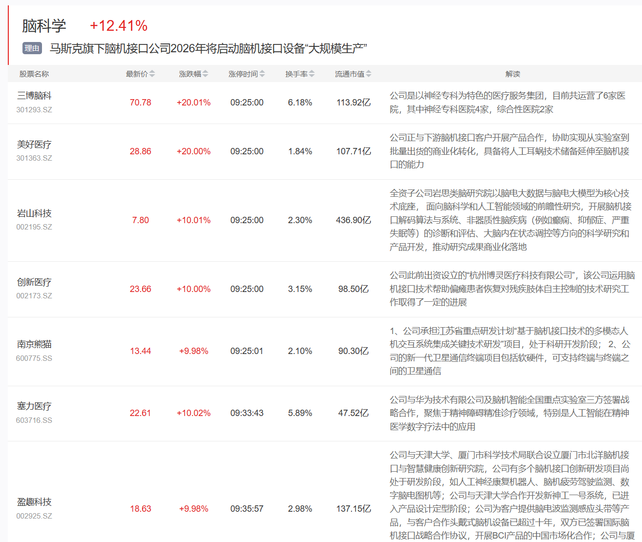The image size is (642, 542).
Task: Click 流通市值 sort arrow icon
Action: point(369,74)
